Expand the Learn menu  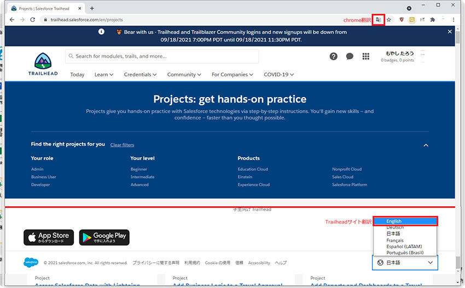(x=104, y=75)
